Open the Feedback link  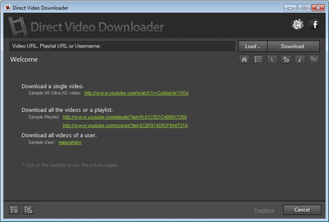(x=264, y=210)
